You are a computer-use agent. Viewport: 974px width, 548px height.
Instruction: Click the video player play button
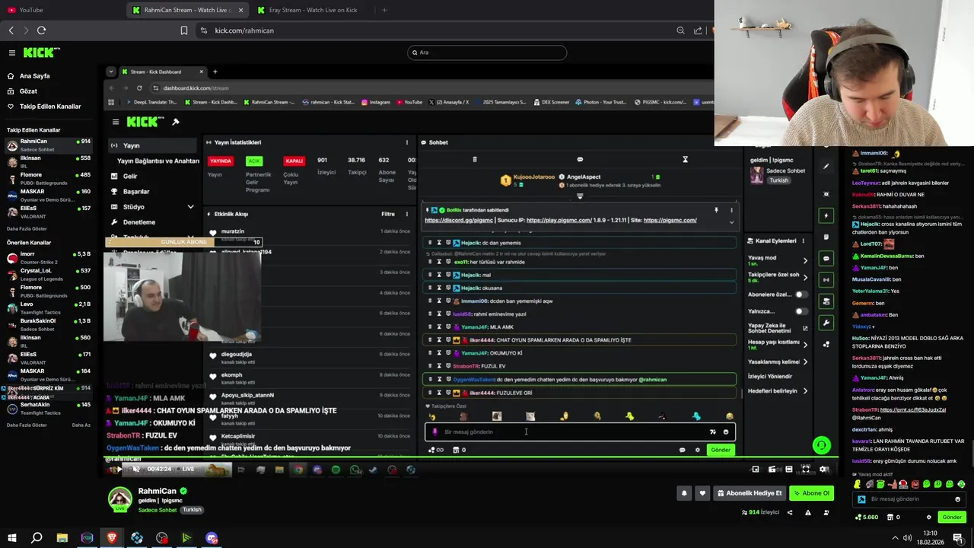point(119,469)
